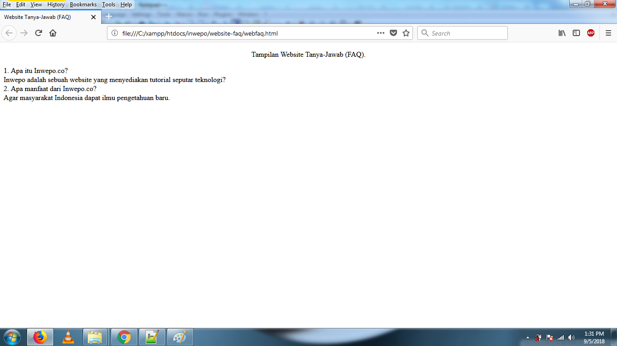617x346 pixels.
Task: Open the Edit menu
Action: coord(21,5)
